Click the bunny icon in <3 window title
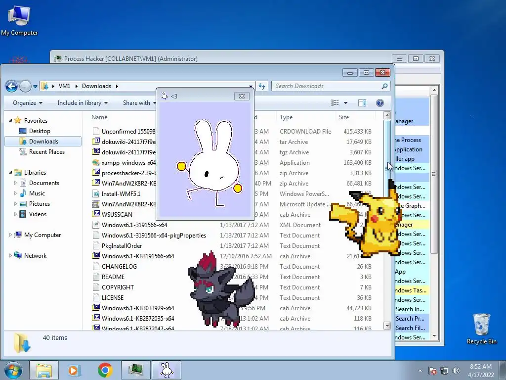 pos(165,96)
